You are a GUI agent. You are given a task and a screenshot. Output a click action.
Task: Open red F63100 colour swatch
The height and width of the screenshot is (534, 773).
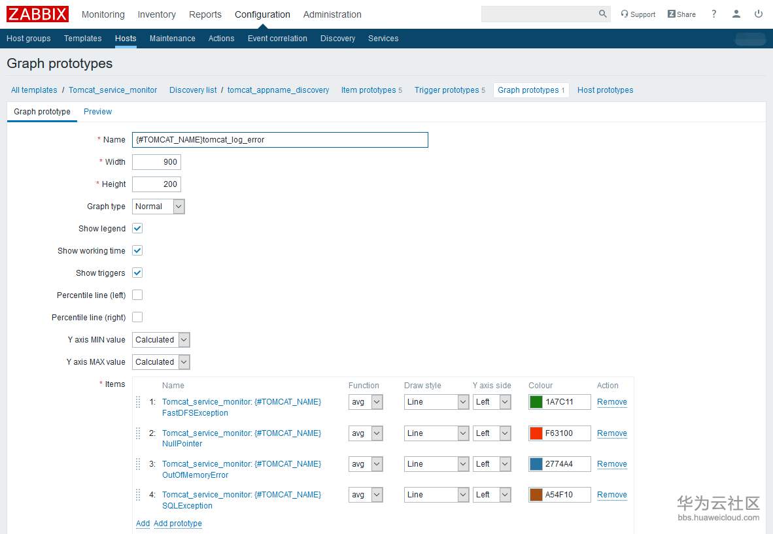pos(536,433)
